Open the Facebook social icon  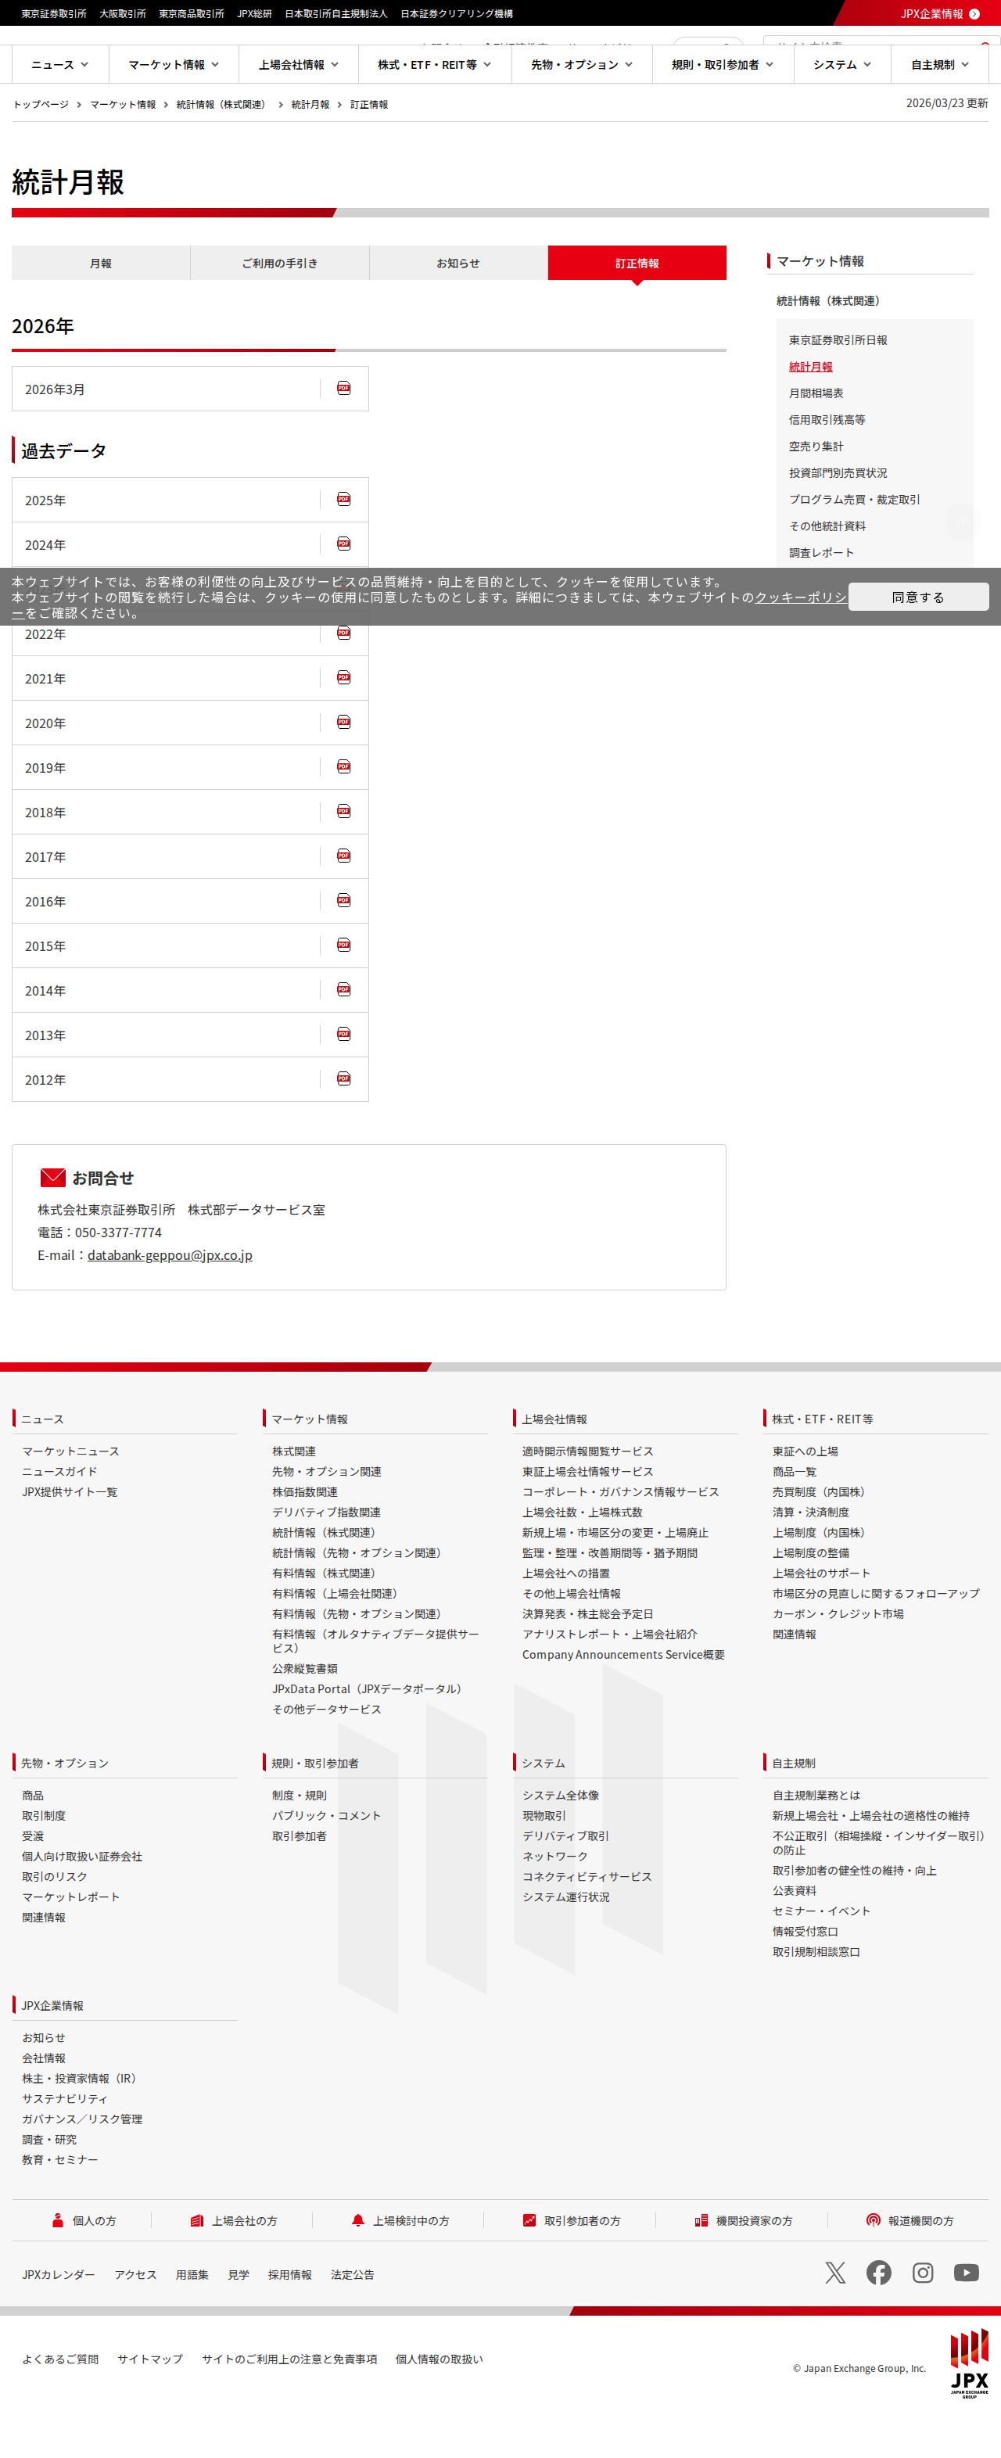tap(879, 2273)
